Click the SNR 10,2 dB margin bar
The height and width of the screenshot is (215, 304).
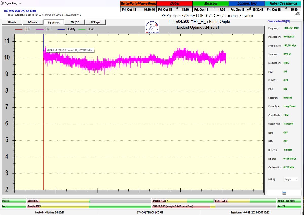[x=182, y=206]
